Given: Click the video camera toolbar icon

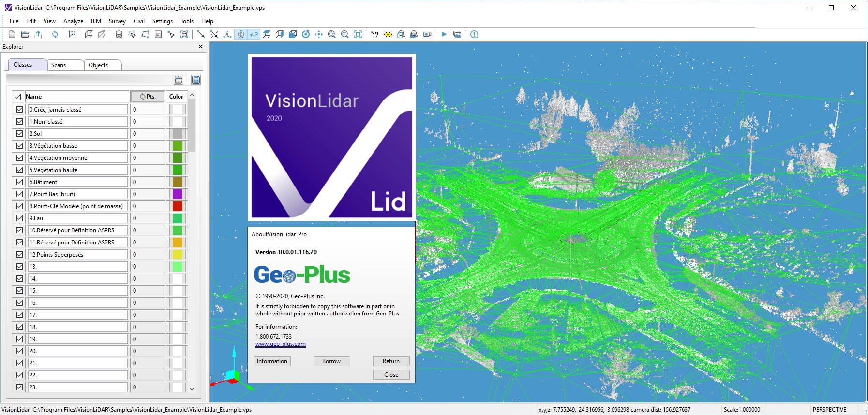Looking at the screenshot, I should pos(427,34).
